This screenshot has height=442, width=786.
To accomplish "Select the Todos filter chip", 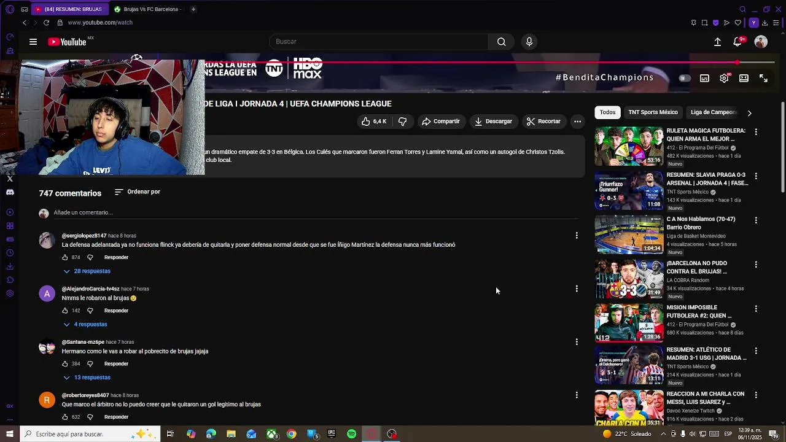I will pos(607,112).
